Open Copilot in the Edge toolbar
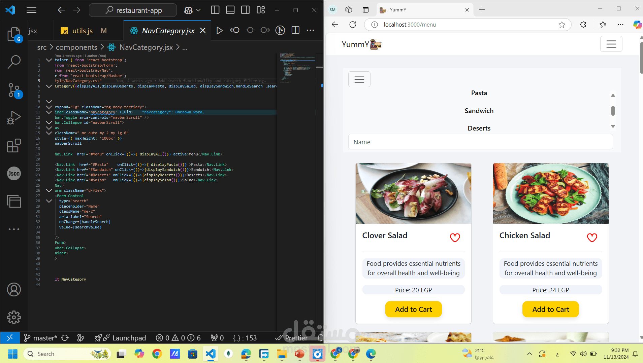Screen dimensions: 643x363 click(x=637, y=25)
